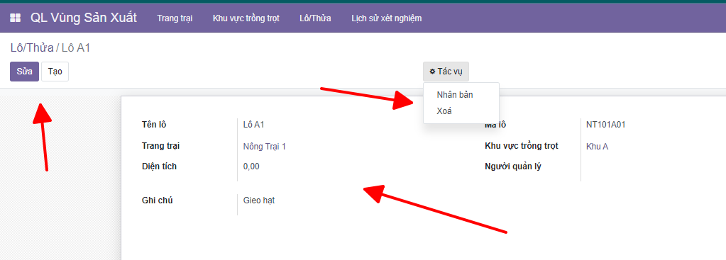Viewport: 726px width, 260px height.
Task: Click the Sửa edit button
Action: click(x=25, y=72)
